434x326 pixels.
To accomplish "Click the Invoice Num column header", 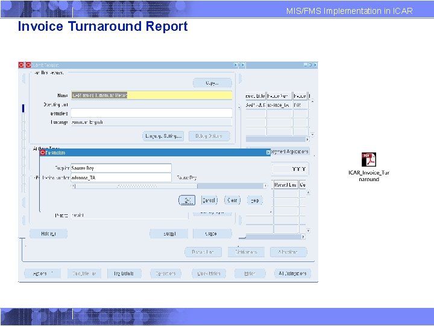I will tap(279, 96).
